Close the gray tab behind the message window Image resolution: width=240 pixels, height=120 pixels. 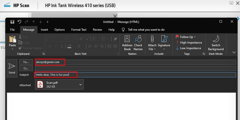(115, 16)
